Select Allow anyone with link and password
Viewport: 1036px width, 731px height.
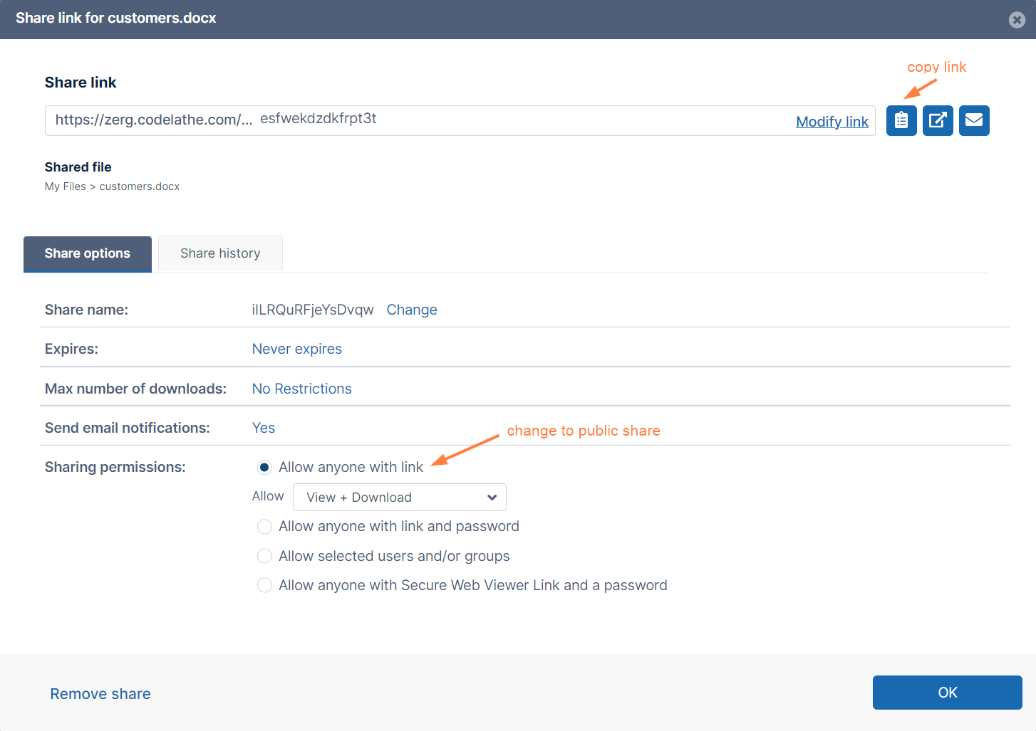[x=264, y=527]
